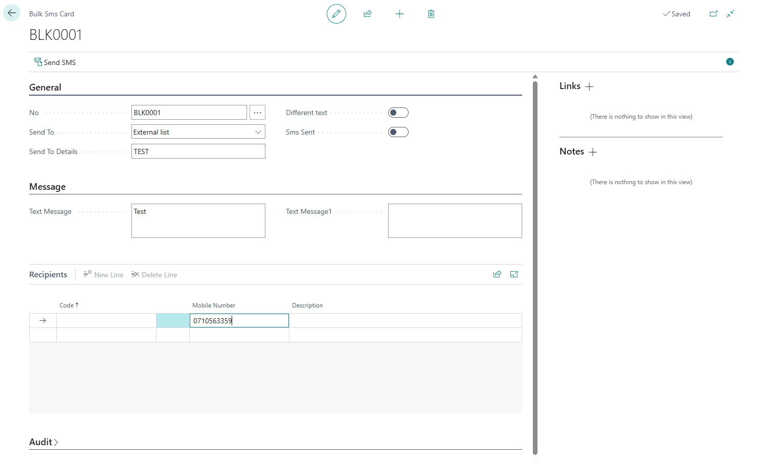
Task: Go back using the arrow button
Action: tap(12, 13)
